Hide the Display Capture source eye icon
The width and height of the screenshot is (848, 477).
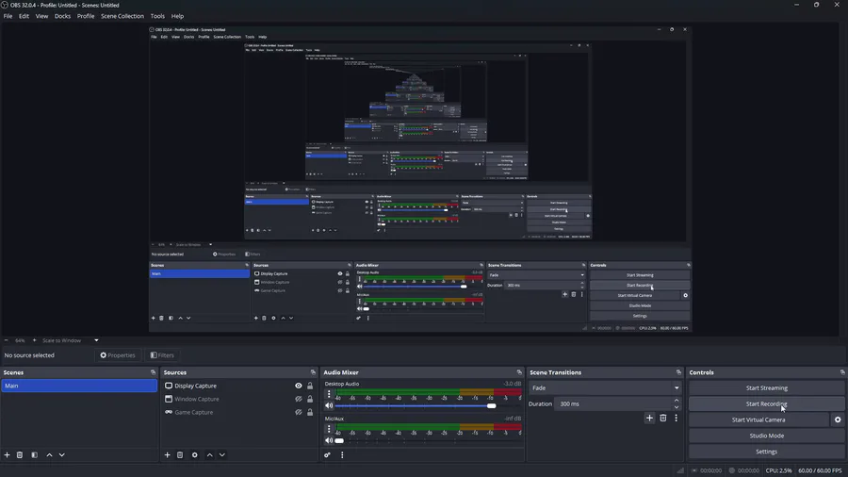click(x=298, y=386)
